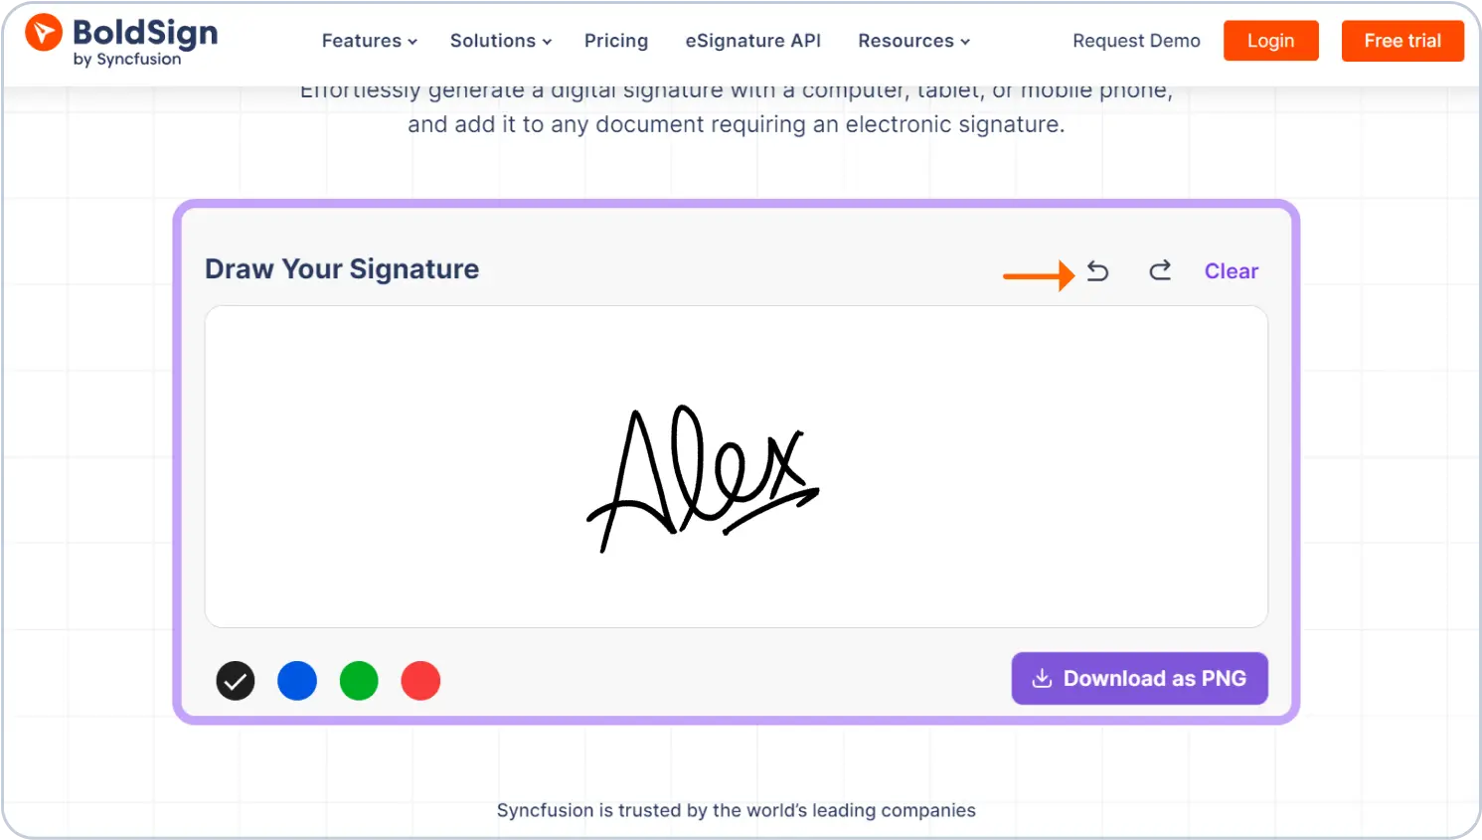Click the download icon in the PNG button
The width and height of the screenshot is (1482, 840).
(x=1042, y=679)
